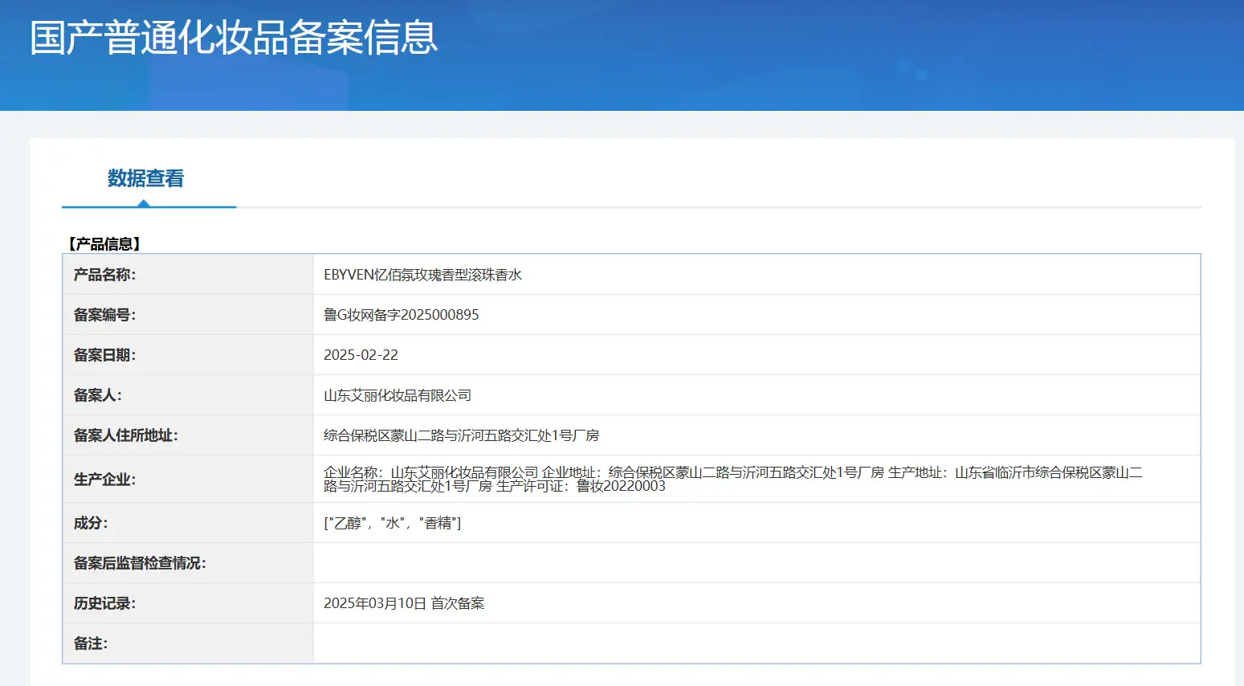Open the 数据查看 tab
Viewport: 1244px width, 686px height.
point(145,178)
